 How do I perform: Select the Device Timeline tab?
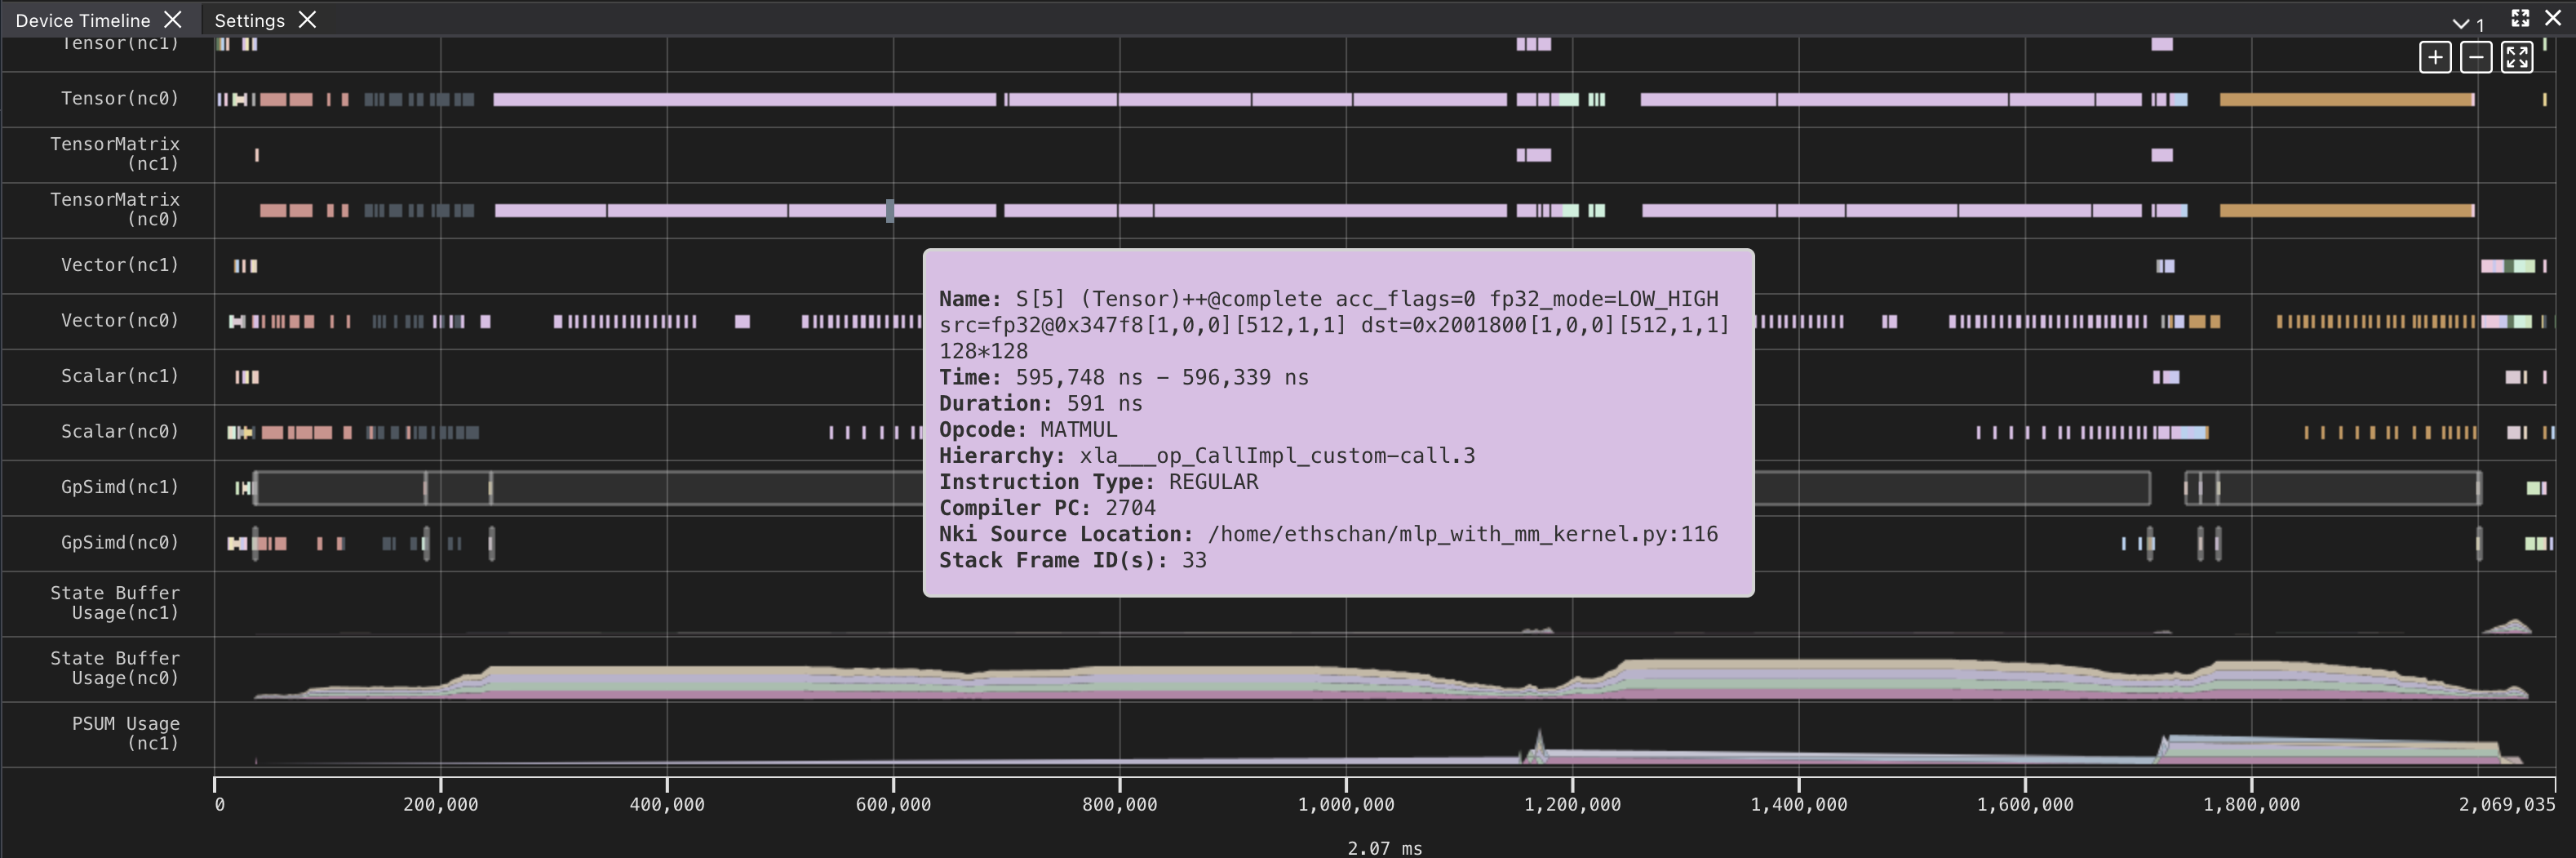click(83, 19)
